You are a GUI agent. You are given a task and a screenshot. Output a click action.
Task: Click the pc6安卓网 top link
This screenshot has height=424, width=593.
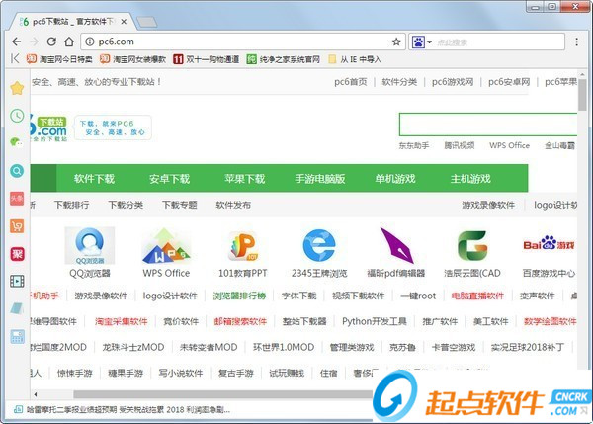pyautogui.click(x=509, y=82)
